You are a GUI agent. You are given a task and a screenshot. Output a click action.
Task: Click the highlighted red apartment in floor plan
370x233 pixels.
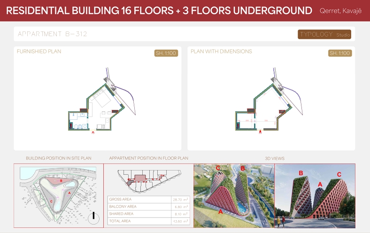coord(140,179)
